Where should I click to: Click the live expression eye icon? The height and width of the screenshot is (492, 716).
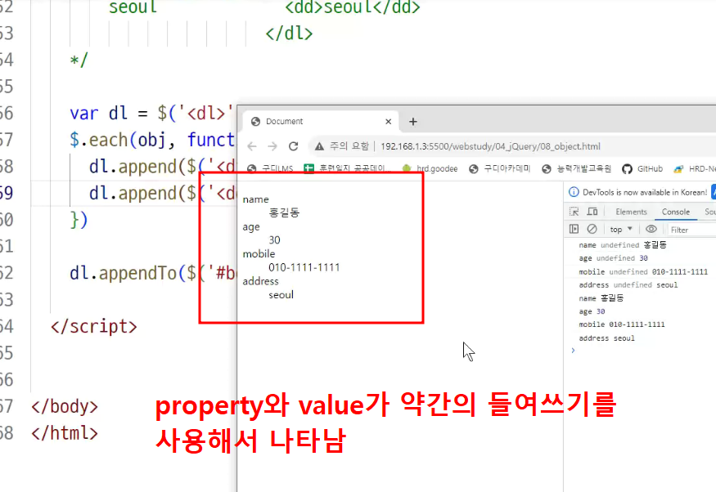(x=651, y=229)
